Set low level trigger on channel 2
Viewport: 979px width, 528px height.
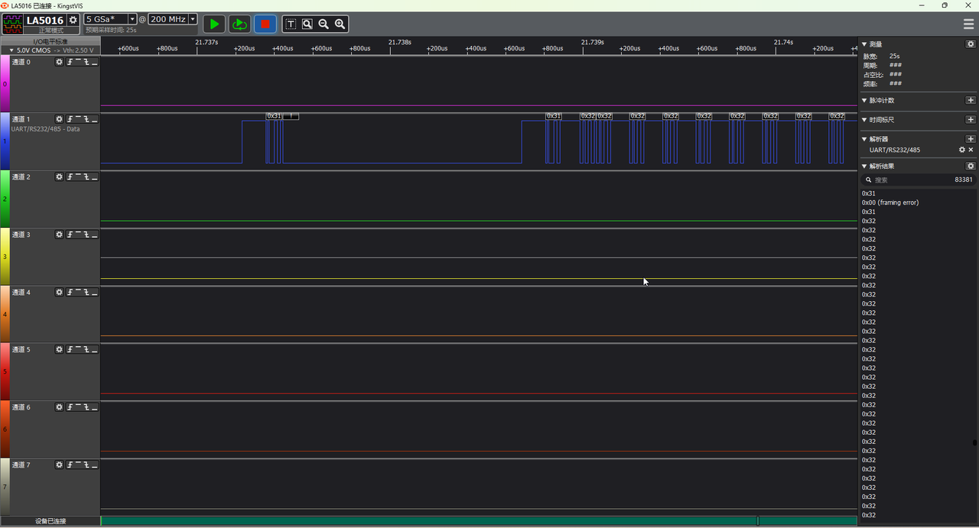[95, 177]
